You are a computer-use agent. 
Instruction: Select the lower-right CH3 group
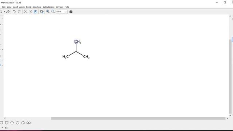tap(86, 57)
